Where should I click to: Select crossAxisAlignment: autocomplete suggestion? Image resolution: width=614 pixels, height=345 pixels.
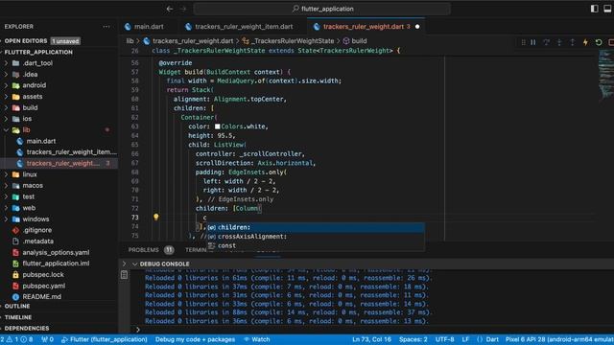pyautogui.click(x=316, y=237)
